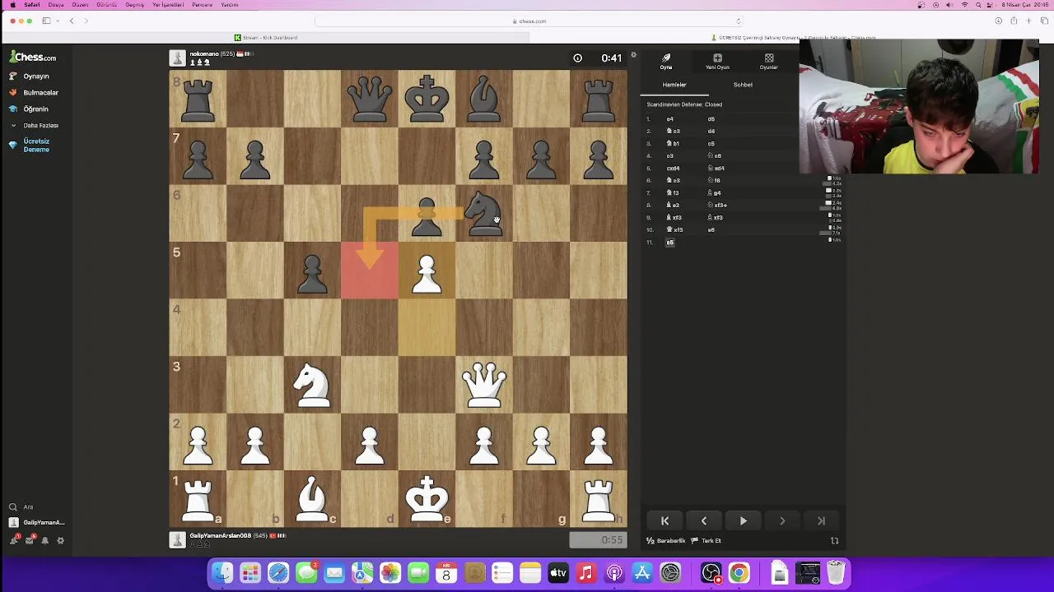The width and height of the screenshot is (1054, 592).
Task: Select the Yeni Oyun tab
Action: point(717,62)
